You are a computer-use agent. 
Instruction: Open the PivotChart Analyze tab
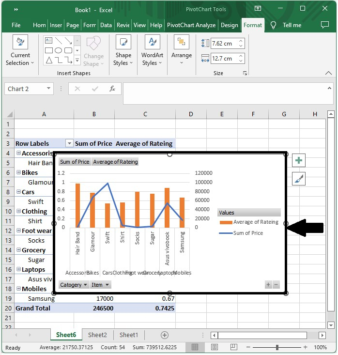(x=191, y=25)
